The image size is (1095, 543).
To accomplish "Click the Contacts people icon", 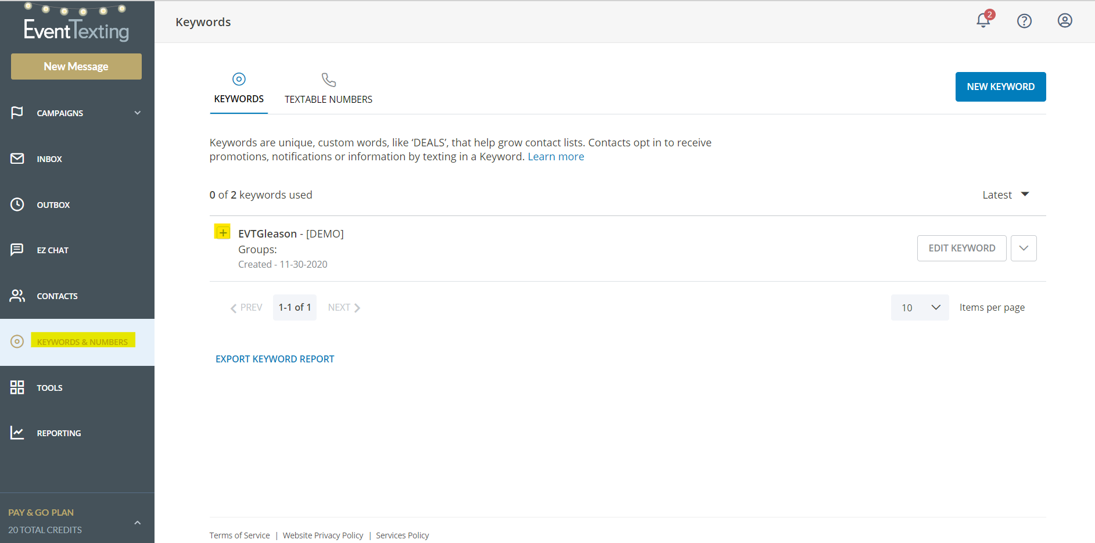I will pyautogui.click(x=17, y=296).
